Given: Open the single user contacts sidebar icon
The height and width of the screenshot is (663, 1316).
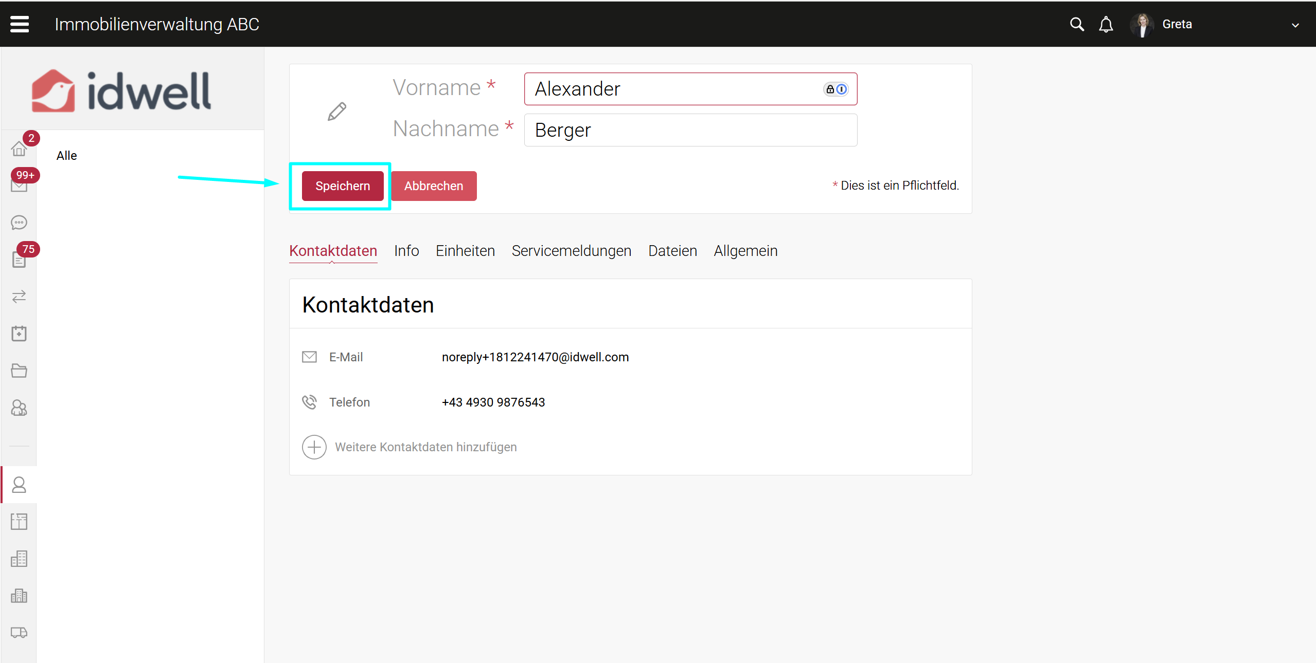Looking at the screenshot, I should coord(19,485).
